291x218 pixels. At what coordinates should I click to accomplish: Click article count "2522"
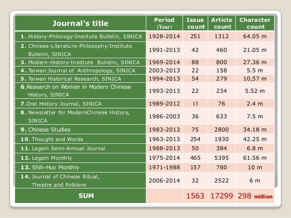[222, 180]
